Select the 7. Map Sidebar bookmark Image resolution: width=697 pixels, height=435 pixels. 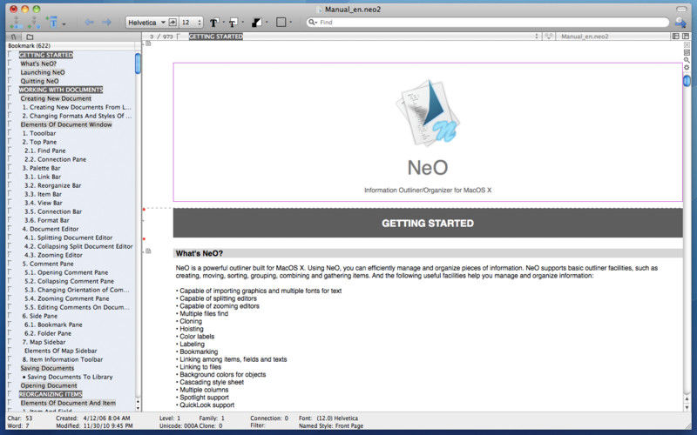pyautogui.click(x=44, y=342)
